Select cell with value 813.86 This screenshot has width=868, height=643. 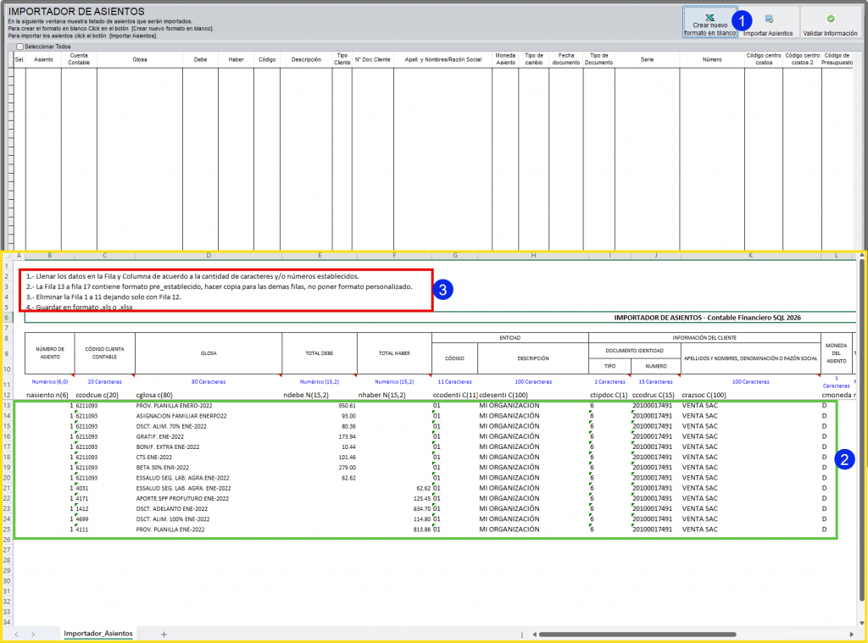tap(394, 529)
